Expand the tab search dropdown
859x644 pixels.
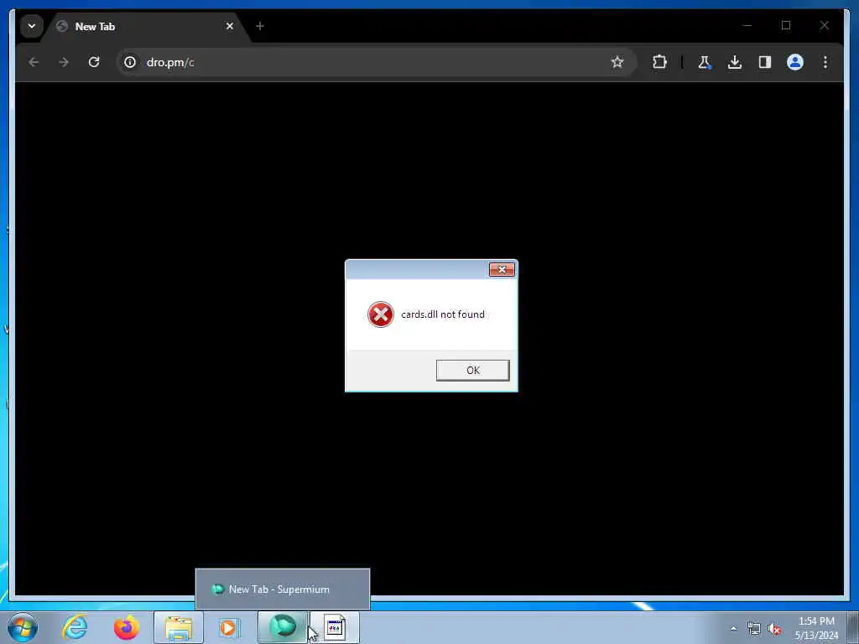32,26
